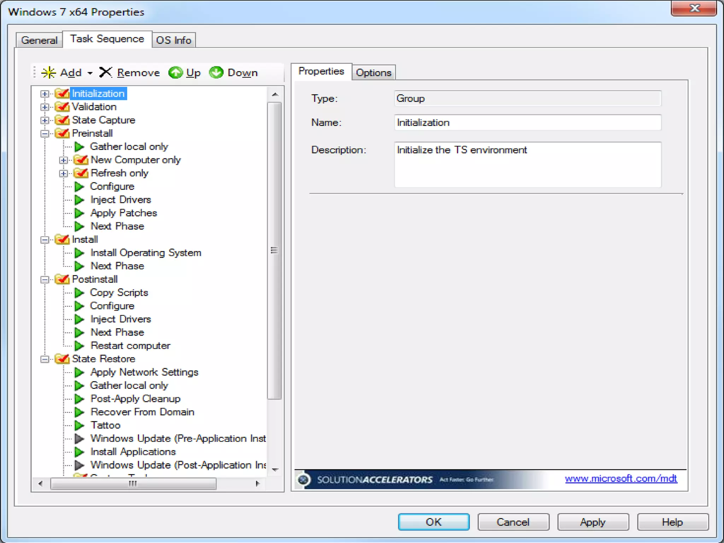Expand the State Capture group
This screenshot has height=543, width=724.
tap(45, 120)
